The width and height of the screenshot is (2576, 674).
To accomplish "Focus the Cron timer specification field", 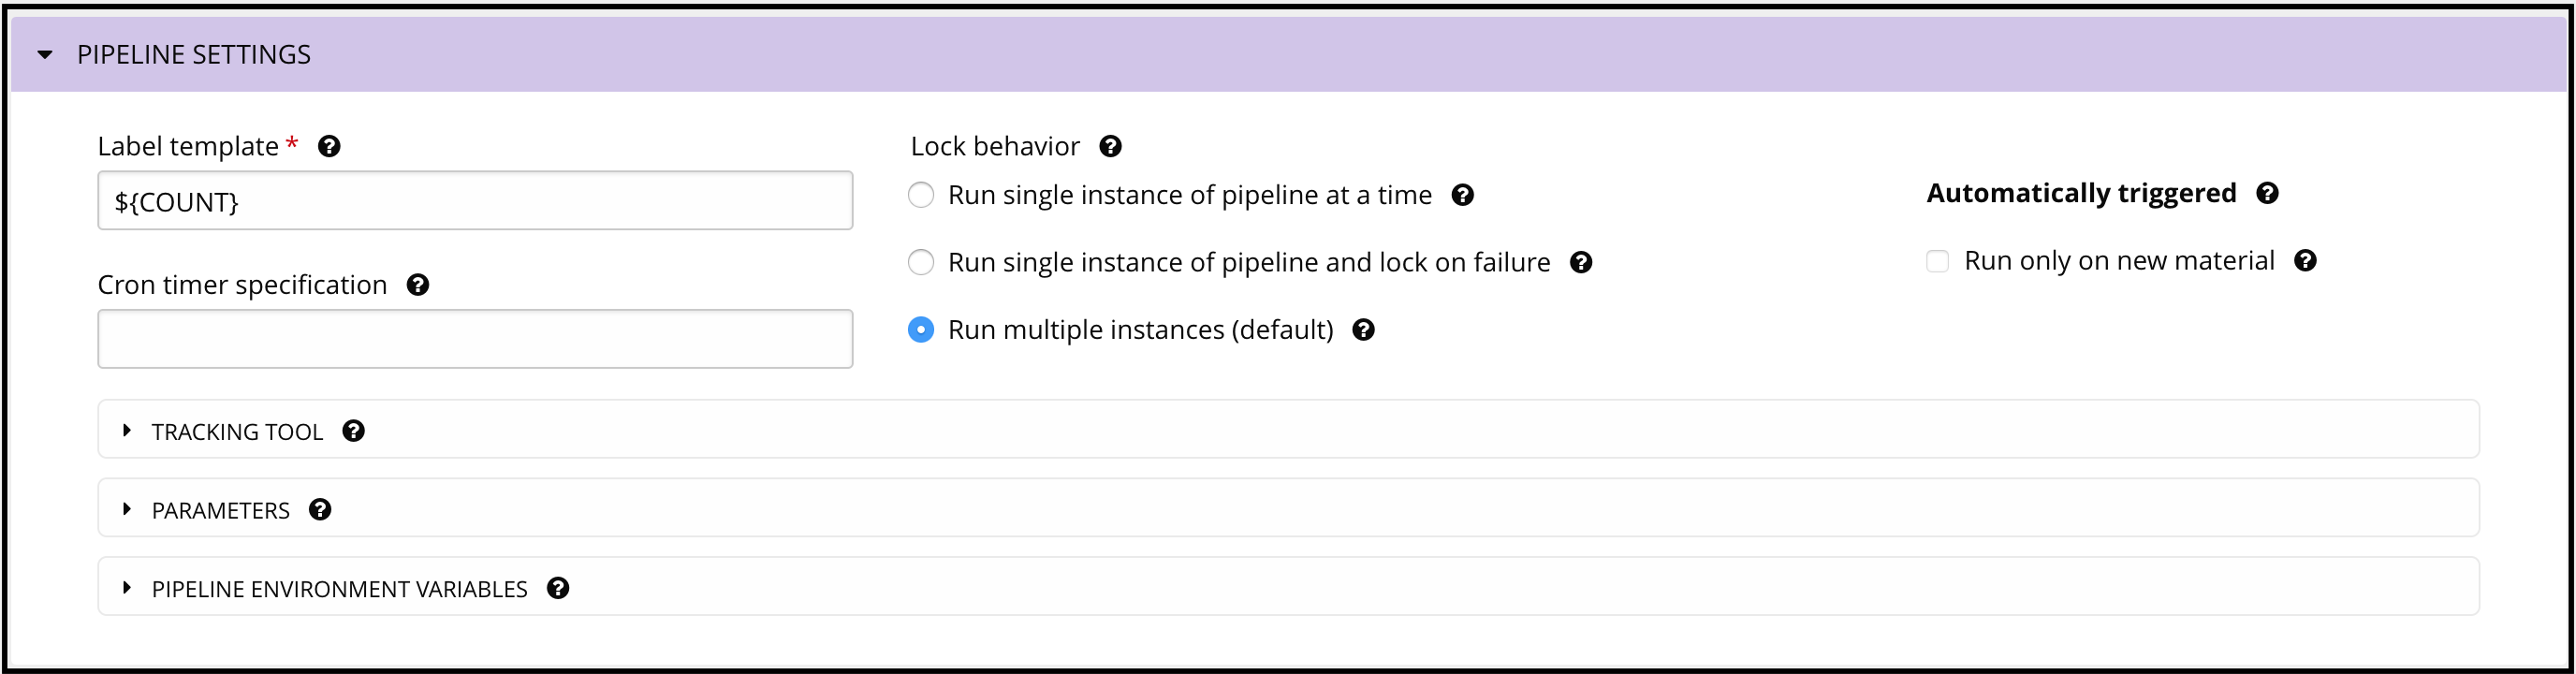I will [475, 339].
